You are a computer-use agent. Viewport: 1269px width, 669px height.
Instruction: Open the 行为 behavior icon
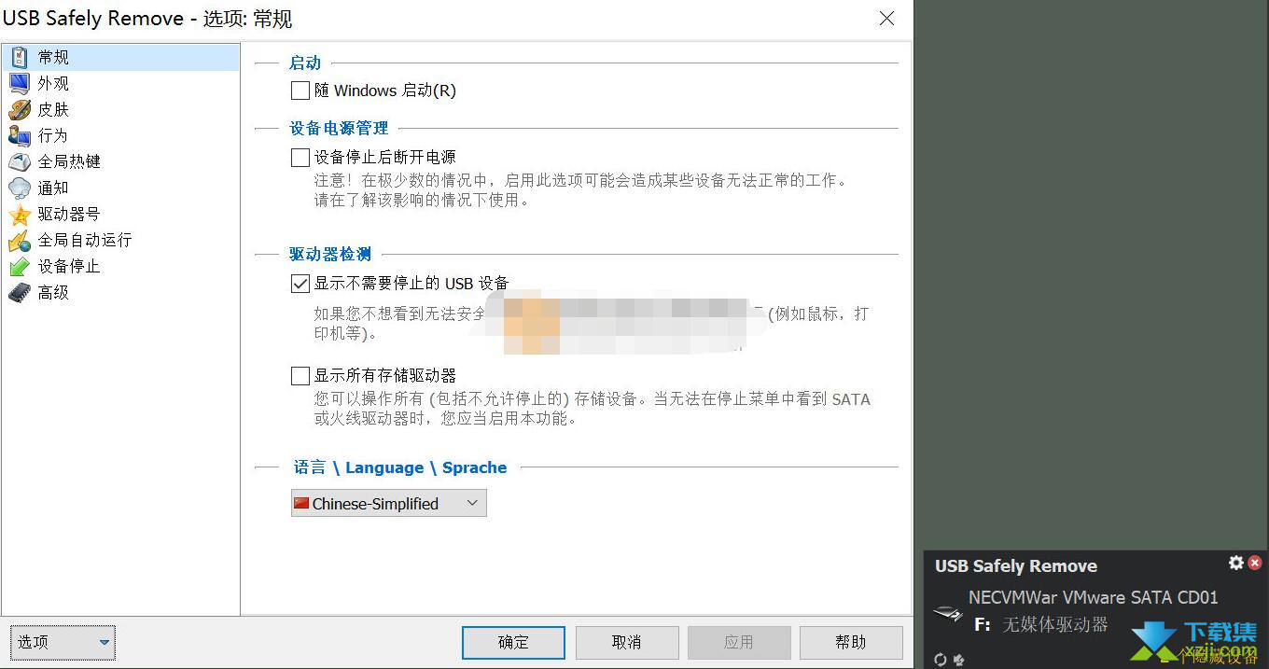coord(20,135)
